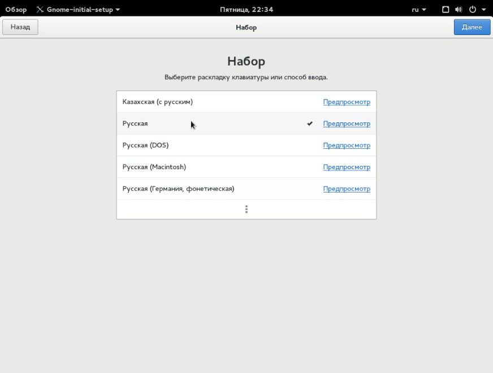Open Предпросмотр for Казахская (с русским)
493x373 pixels.
pyautogui.click(x=347, y=102)
